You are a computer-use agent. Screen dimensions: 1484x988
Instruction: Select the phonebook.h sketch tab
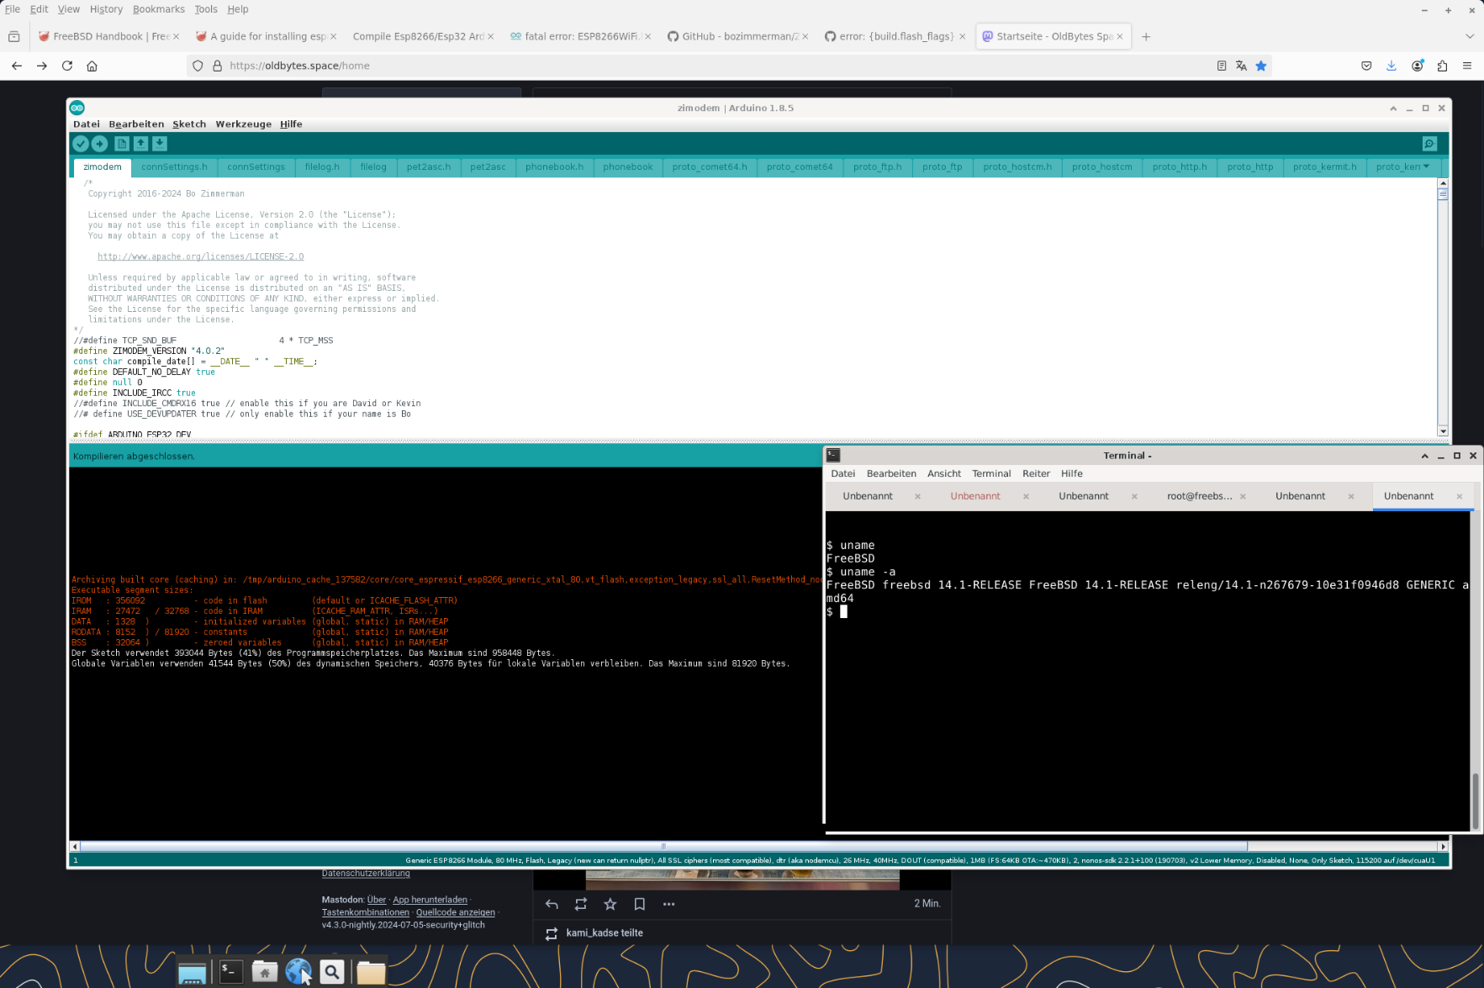pyautogui.click(x=554, y=166)
